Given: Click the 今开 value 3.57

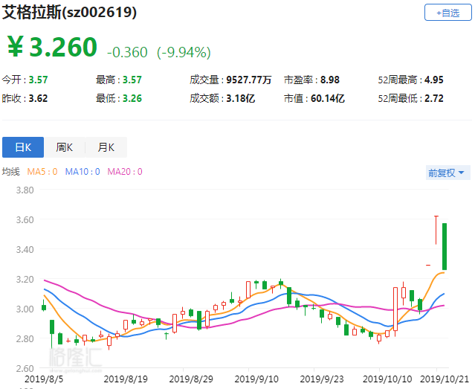Looking at the screenshot, I should pyautogui.click(x=38, y=80).
